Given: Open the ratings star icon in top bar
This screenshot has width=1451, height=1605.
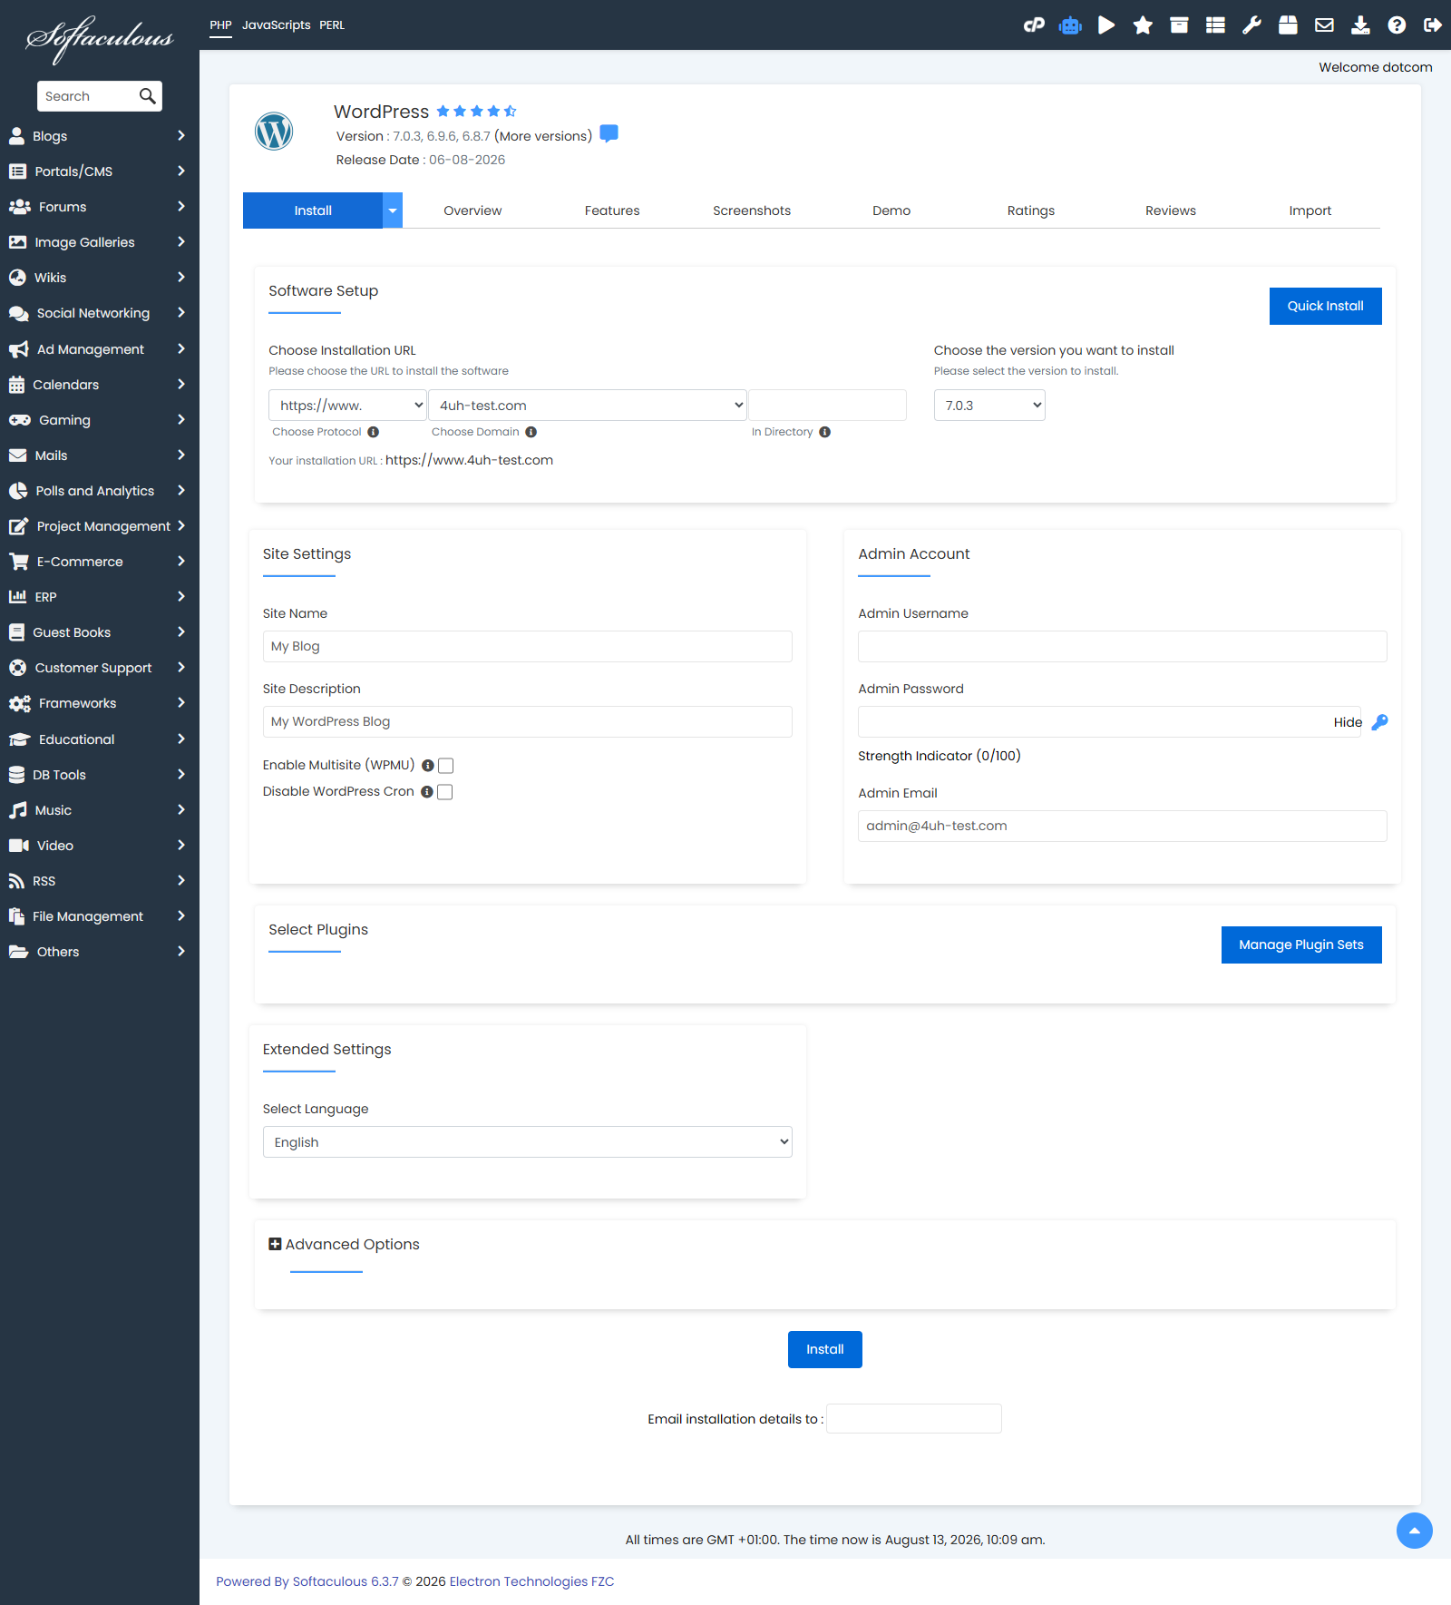Looking at the screenshot, I should click(x=1143, y=25).
